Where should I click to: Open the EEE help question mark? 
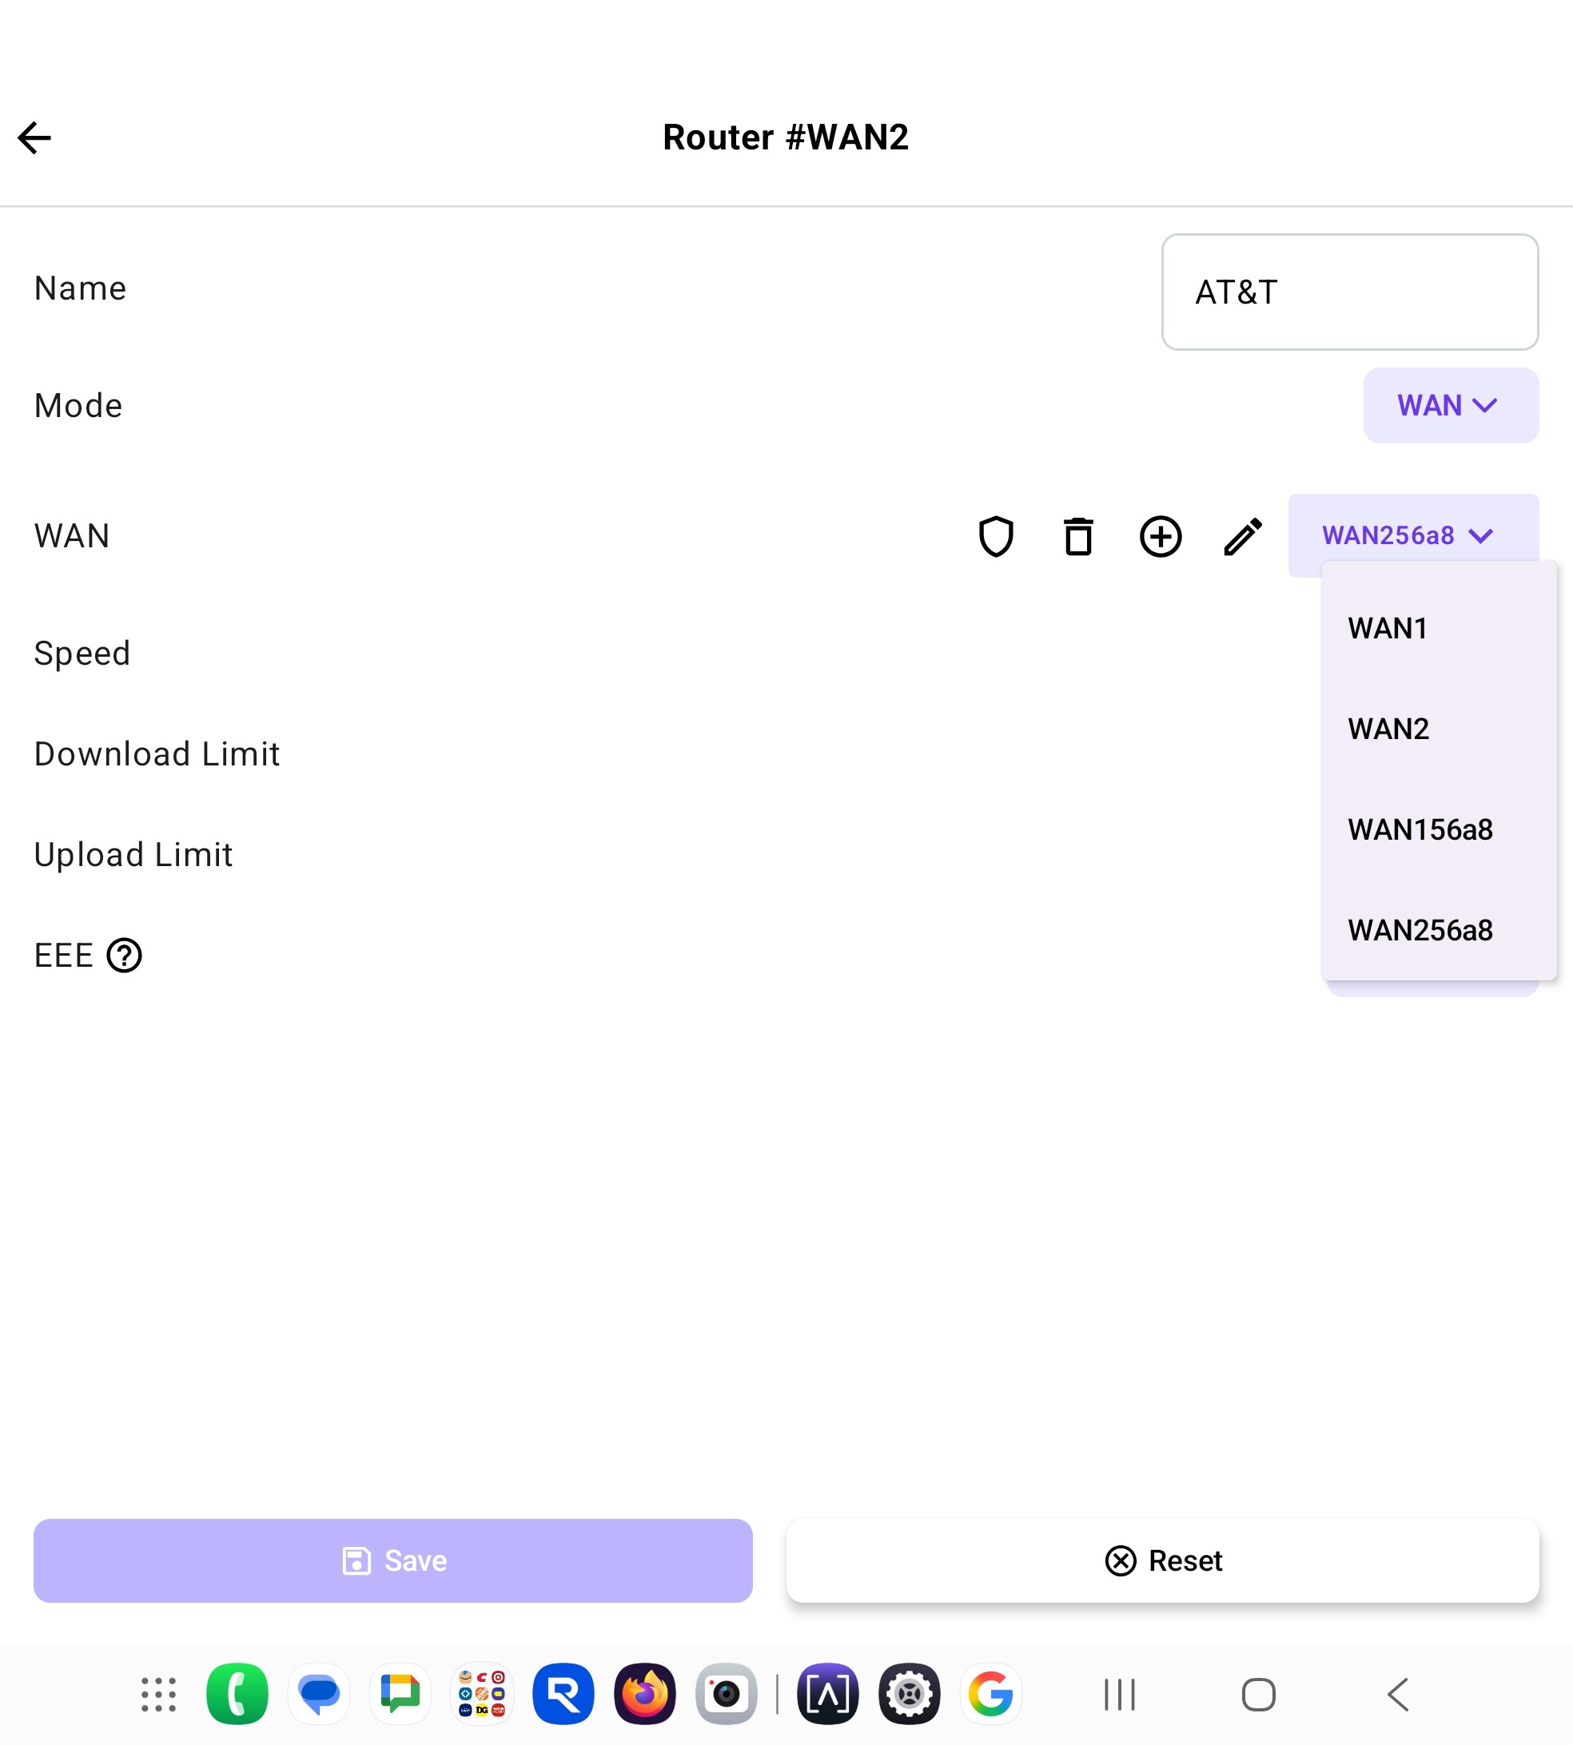click(125, 956)
